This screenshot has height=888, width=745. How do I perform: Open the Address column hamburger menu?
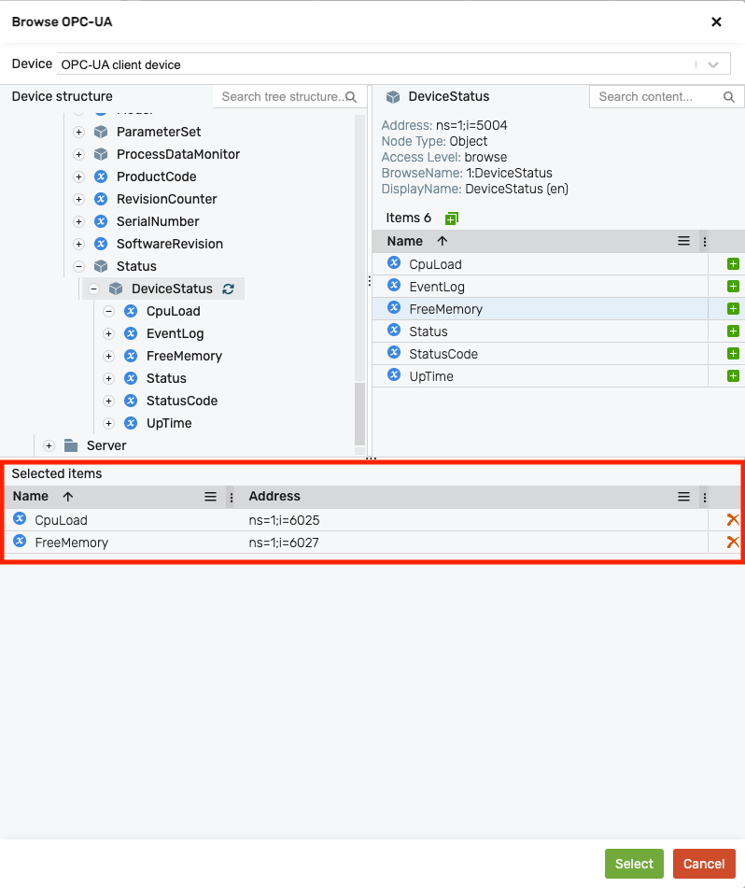click(x=683, y=497)
